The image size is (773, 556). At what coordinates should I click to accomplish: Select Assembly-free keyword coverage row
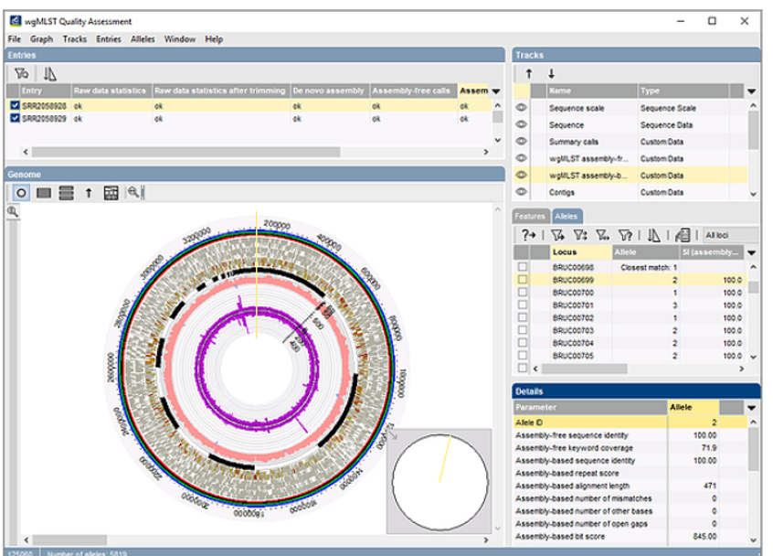(x=630, y=448)
